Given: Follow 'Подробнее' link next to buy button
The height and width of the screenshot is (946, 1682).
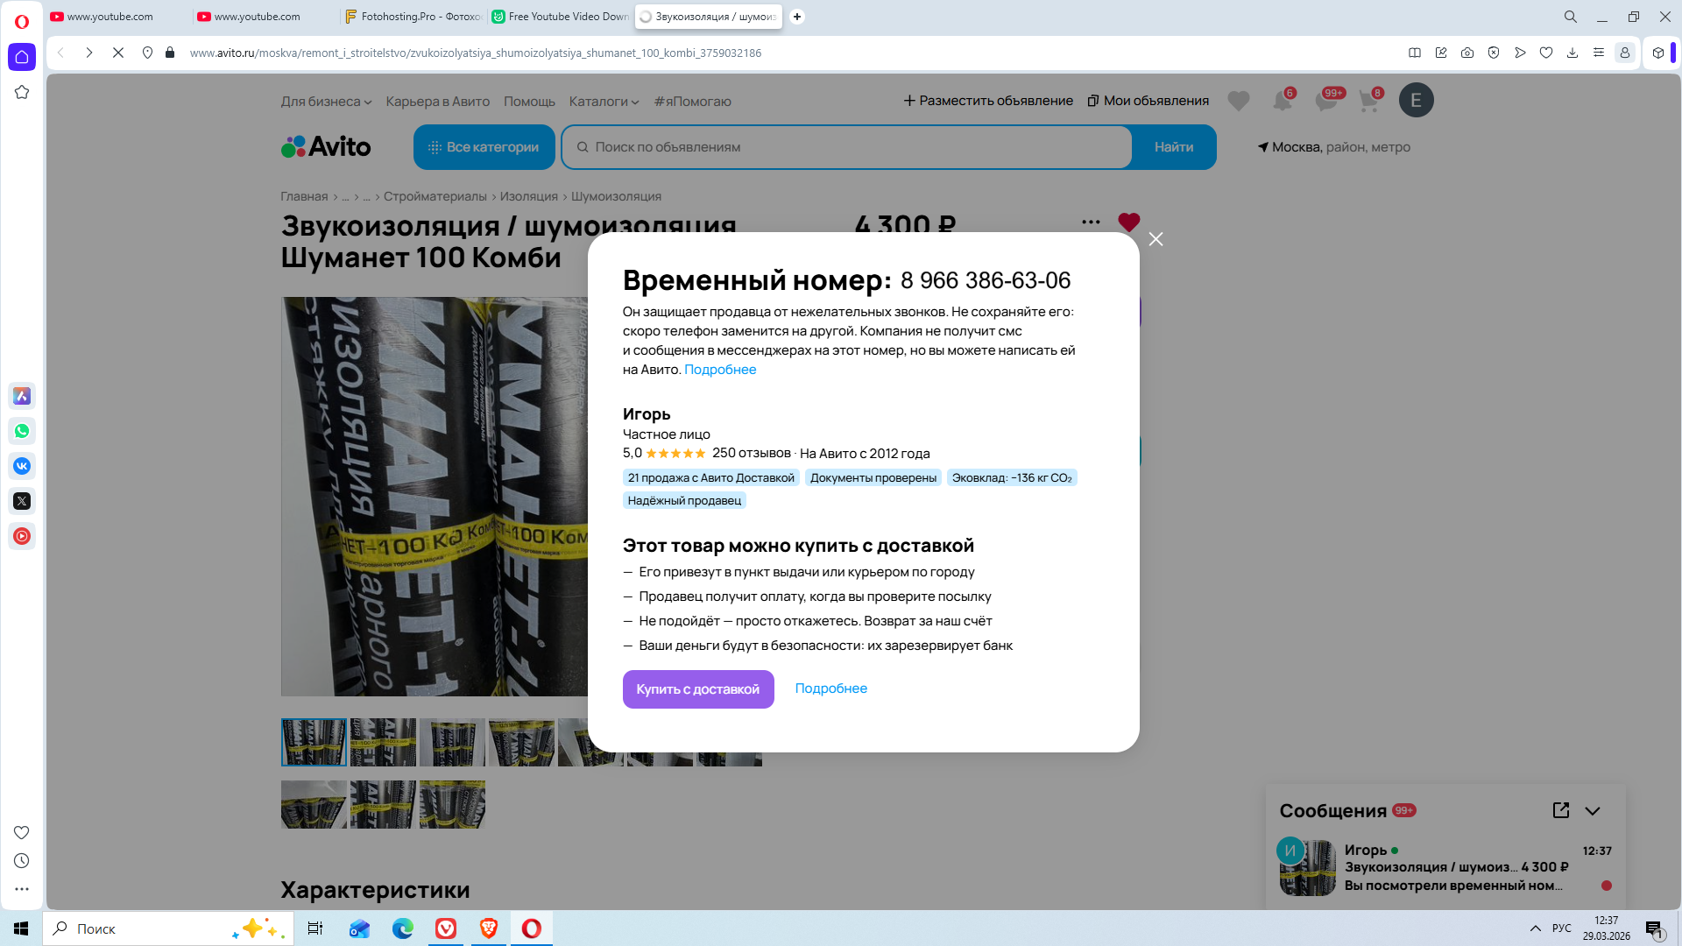Looking at the screenshot, I should point(830,688).
